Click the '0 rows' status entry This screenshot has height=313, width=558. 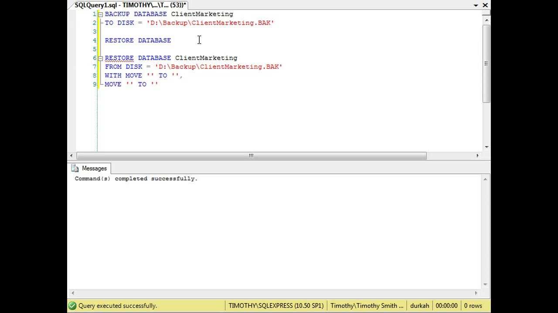[x=473, y=306]
